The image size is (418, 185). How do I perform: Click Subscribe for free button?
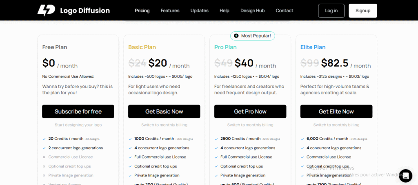(78, 111)
